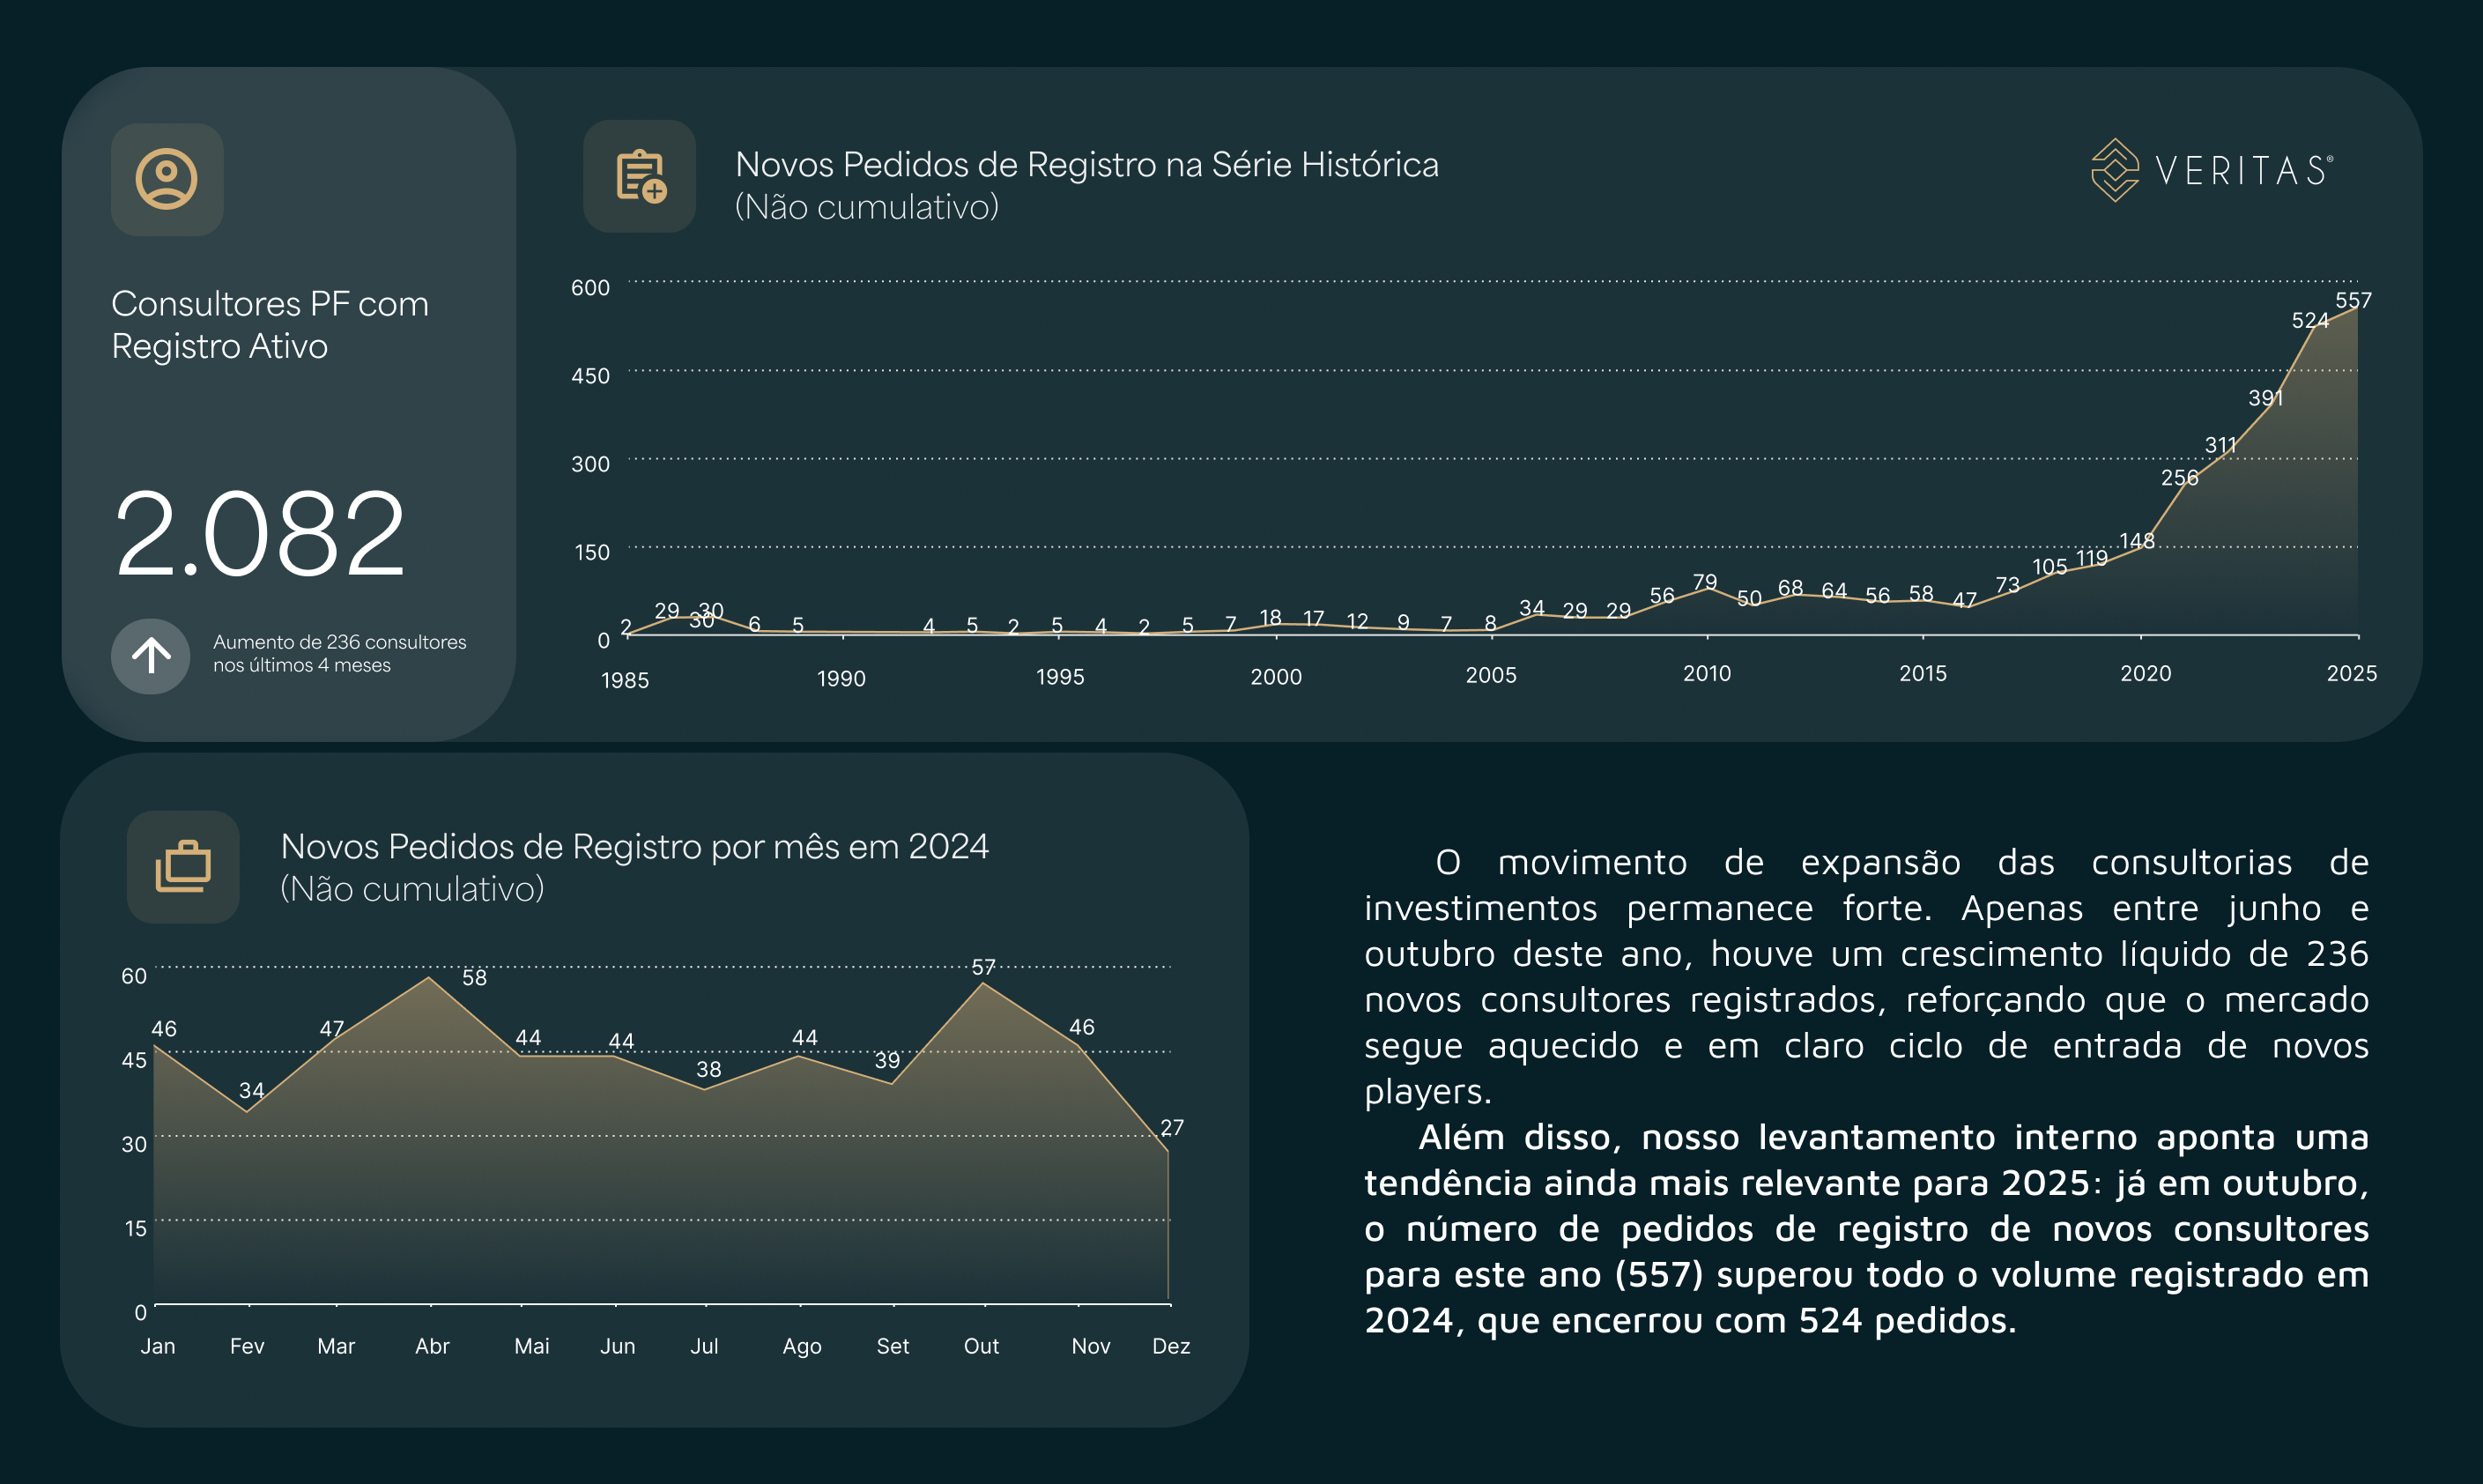Click bold paragraph starting 'Além disso'
This screenshot has width=2483, height=1484.
[1866, 1228]
